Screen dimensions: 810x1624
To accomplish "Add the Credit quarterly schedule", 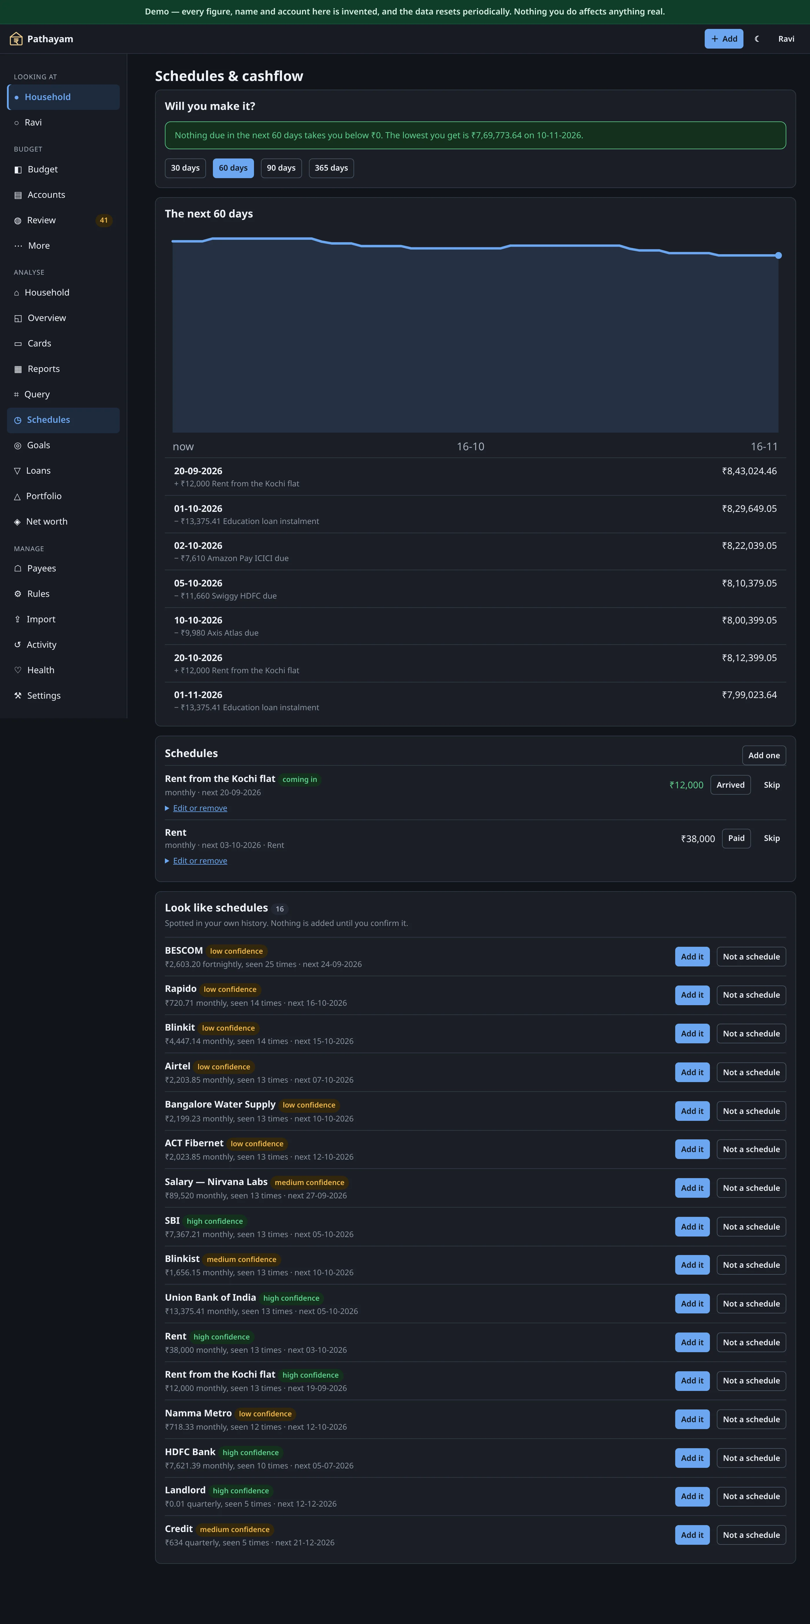I will pyautogui.click(x=692, y=1535).
